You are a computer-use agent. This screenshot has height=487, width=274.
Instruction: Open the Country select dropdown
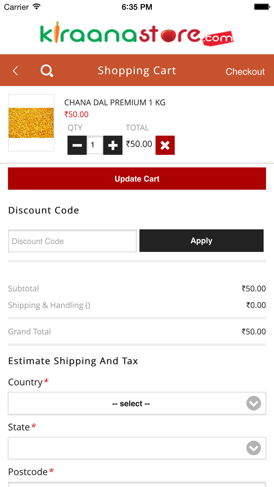tap(137, 403)
